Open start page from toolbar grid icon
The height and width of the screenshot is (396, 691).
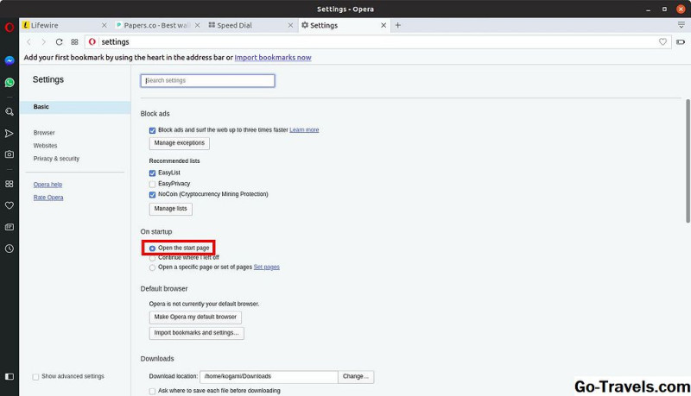coord(74,41)
